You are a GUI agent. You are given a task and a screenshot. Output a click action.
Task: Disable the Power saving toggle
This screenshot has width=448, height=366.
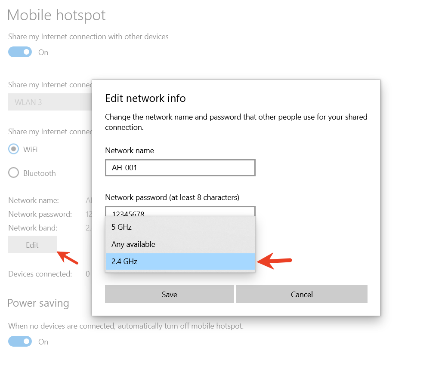20,341
